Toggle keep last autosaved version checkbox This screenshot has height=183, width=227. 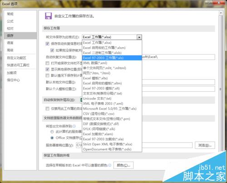pyautogui.click(x=52, y=50)
